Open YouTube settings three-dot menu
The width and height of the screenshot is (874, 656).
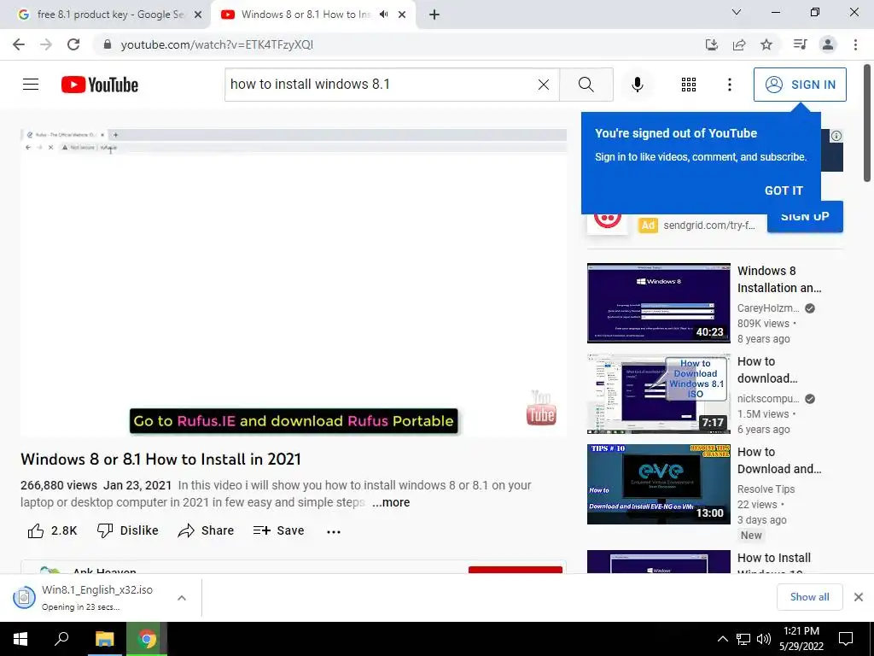click(x=729, y=85)
